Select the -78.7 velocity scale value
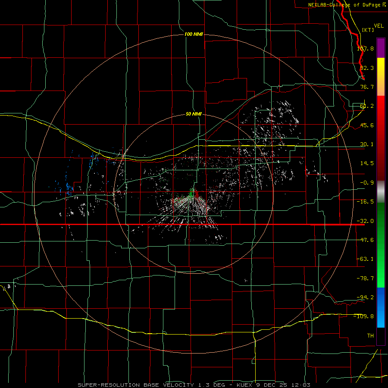Viewport: 388px width, 388px height. (365, 278)
